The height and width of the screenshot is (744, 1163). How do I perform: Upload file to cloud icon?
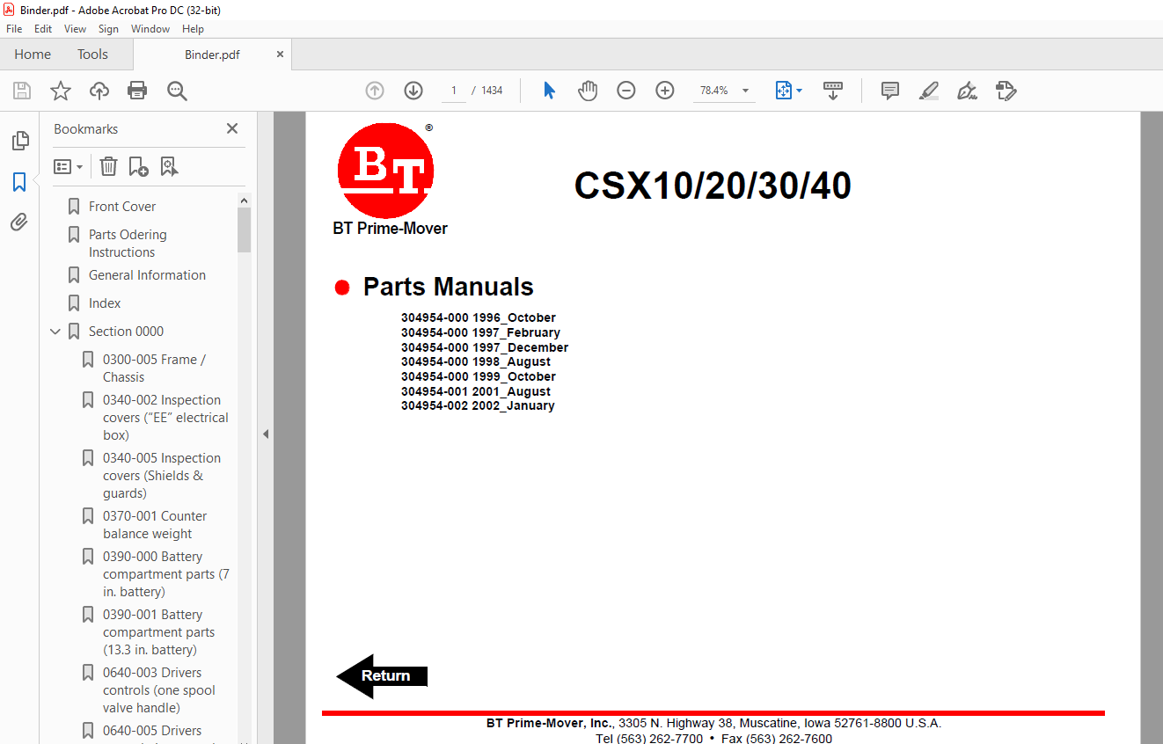click(99, 91)
